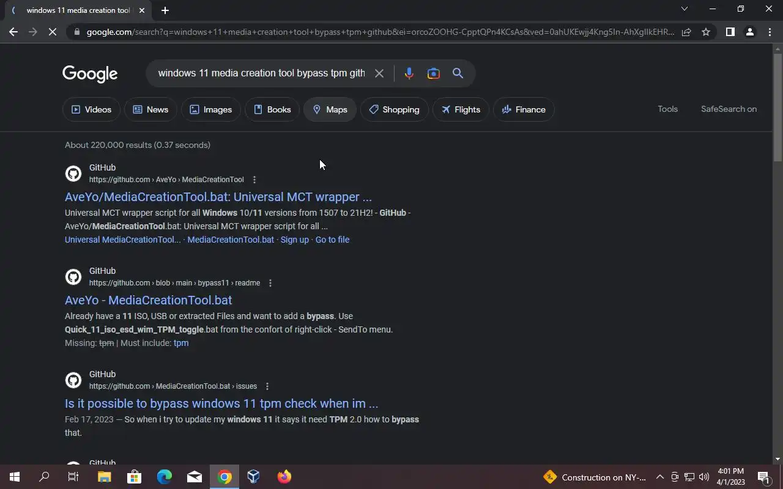Toggle SafeSearch on setting

(x=729, y=109)
